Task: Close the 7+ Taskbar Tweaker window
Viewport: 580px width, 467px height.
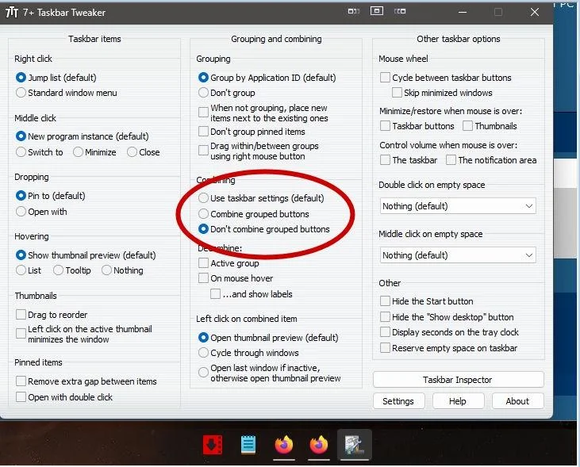Action: tap(535, 12)
